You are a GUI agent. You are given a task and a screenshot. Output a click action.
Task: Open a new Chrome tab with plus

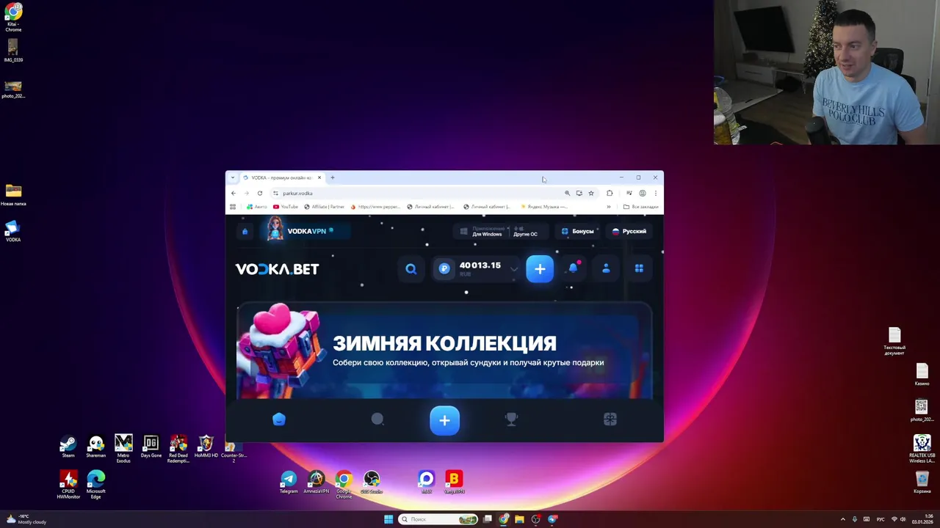click(x=333, y=177)
